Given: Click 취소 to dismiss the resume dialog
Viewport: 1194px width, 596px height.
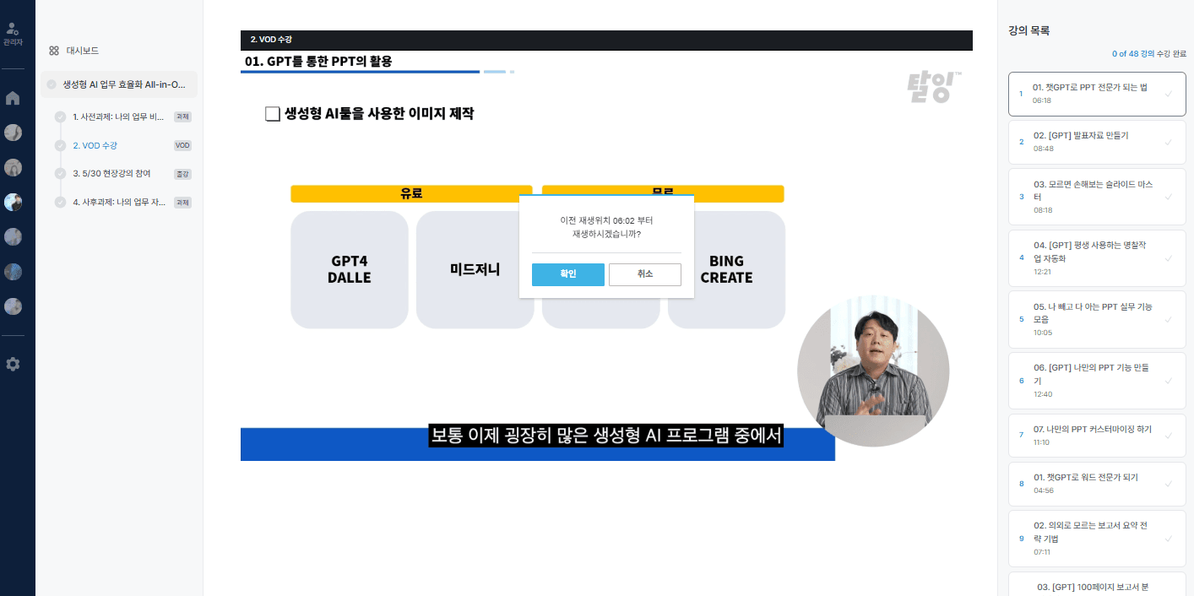Looking at the screenshot, I should (x=644, y=274).
